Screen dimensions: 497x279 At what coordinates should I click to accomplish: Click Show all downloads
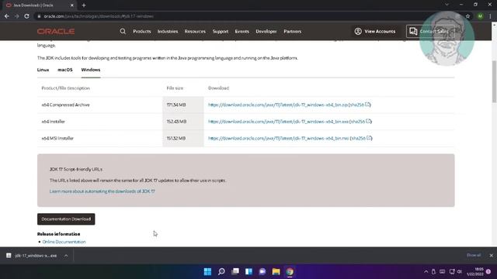(x=474, y=255)
